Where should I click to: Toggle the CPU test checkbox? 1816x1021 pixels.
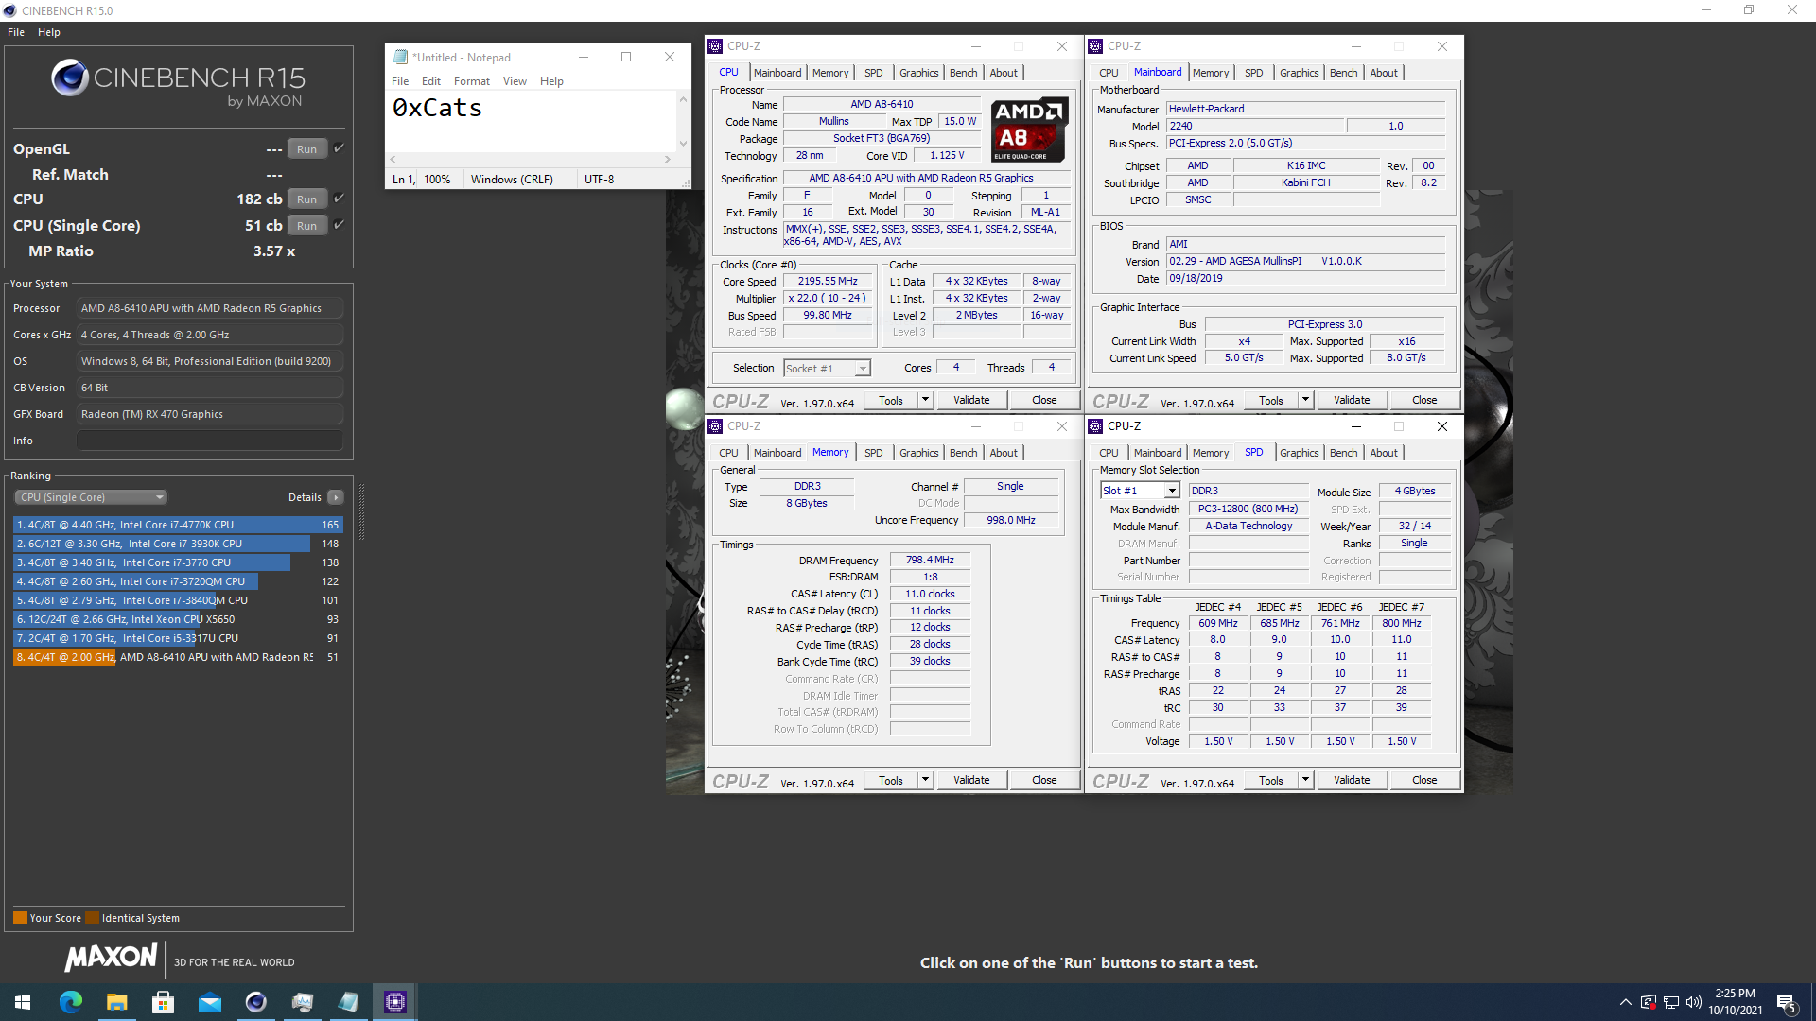pos(339,199)
